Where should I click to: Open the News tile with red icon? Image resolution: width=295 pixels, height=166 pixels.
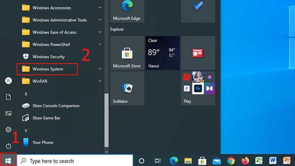(x=198, y=53)
